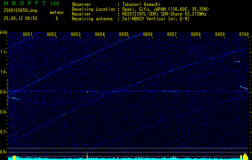Click the 0.9 frequency axis label
Viewport: 252px width, 160px height.
point(4,92)
